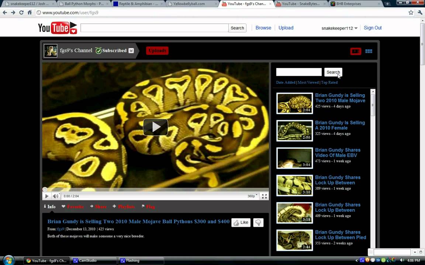This screenshot has height=265, width=425.
Task: Sort videos by Most Viewed
Action: point(308,82)
